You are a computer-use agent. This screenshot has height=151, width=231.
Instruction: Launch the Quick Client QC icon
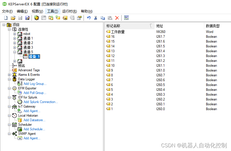tap(126, 18)
